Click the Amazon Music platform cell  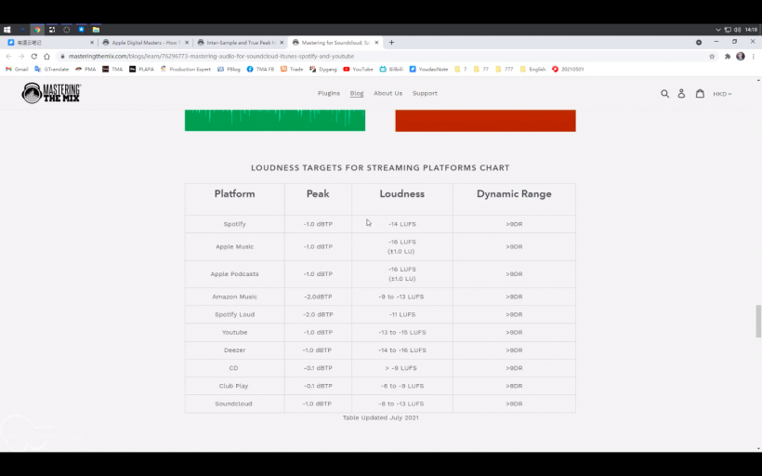click(x=235, y=297)
